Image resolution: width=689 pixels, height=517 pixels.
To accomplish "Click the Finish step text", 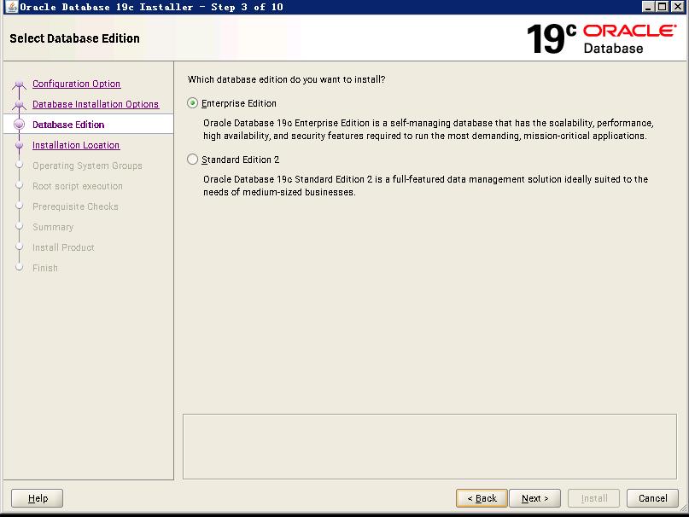I will pos(44,268).
